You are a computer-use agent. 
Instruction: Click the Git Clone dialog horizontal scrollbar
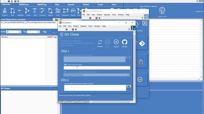[111, 102]
